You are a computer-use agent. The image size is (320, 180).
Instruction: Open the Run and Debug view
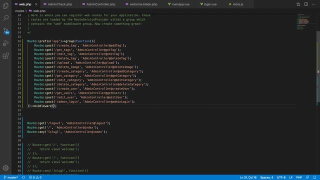[x=5, y=43]
